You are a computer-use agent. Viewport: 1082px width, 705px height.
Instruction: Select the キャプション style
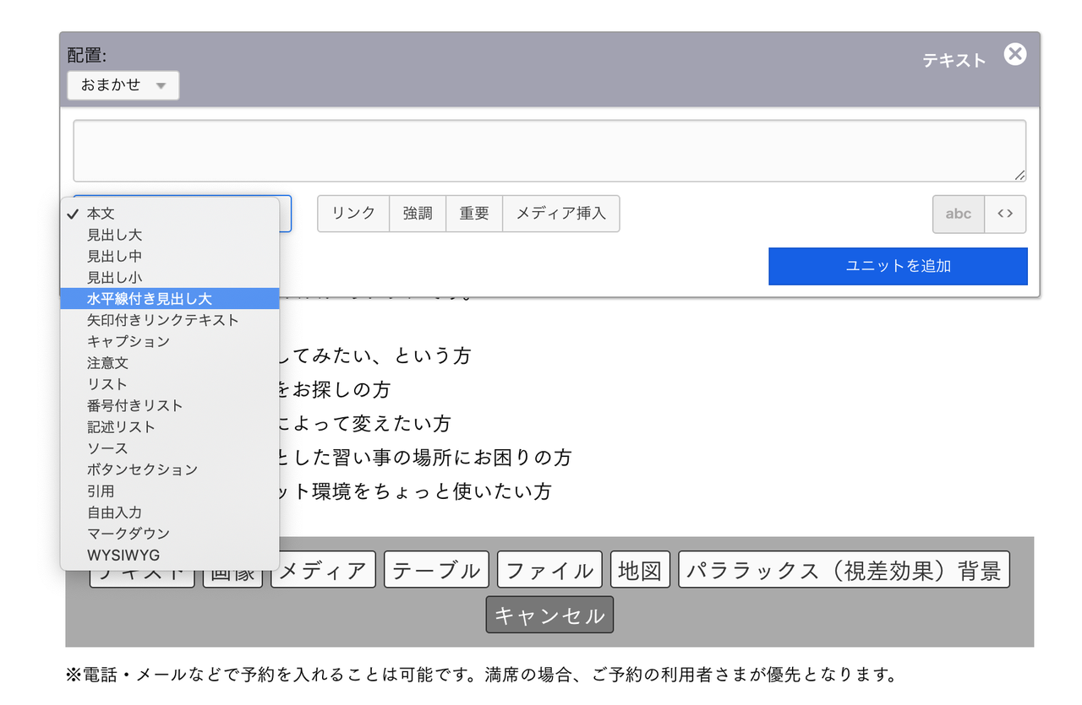(128, 341)
